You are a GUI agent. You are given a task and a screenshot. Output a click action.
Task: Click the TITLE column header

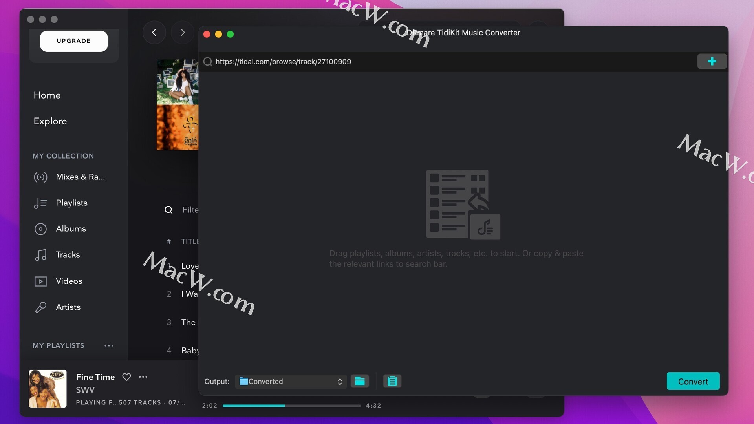[190, 241]
